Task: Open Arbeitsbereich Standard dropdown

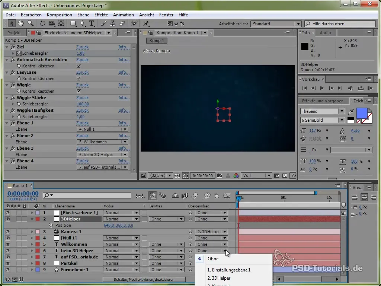Action: pos(276,24)
